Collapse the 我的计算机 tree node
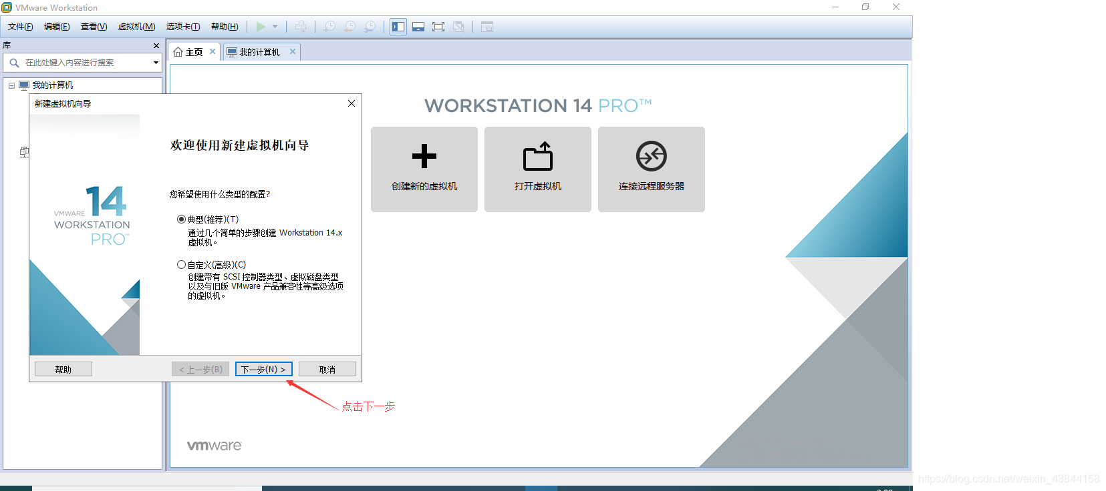 tap(11, 85)
